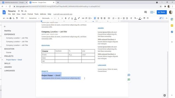
Task: Jump to LANGUAGES outline heading
Action: (x=10, y=71)
